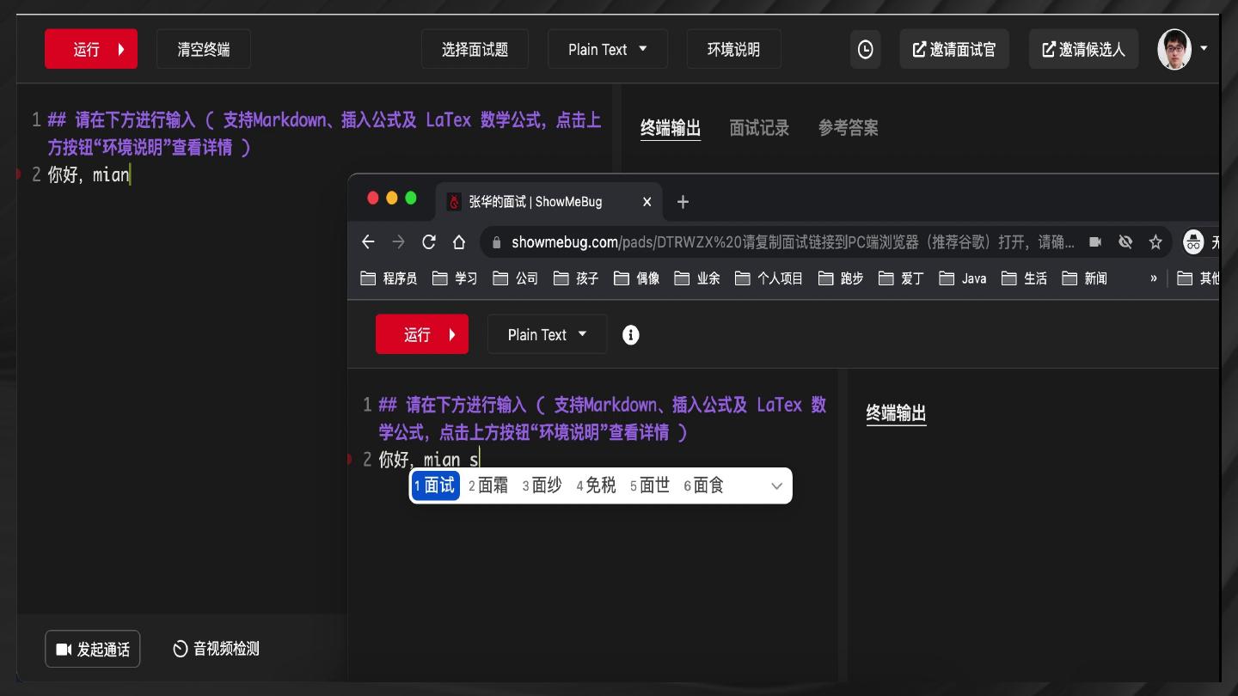Run 音视频检测 audio video check

(216, 649)
